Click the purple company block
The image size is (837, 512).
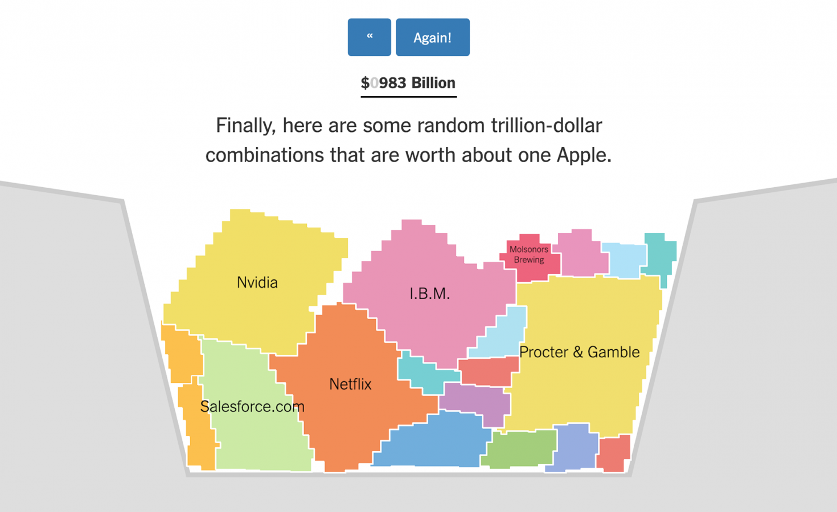475,402
